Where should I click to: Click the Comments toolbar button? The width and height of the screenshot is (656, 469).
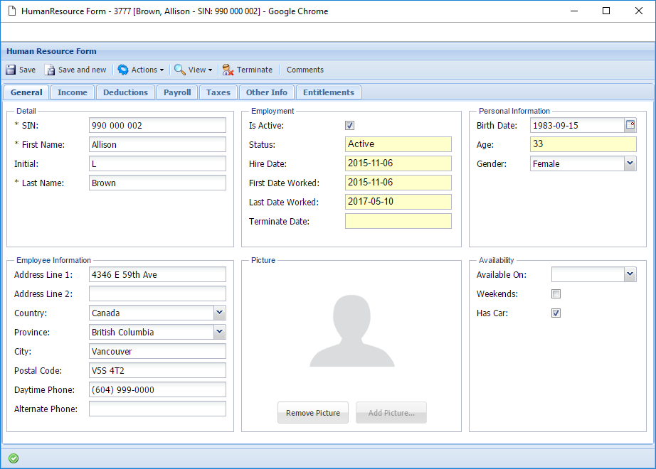(305, 70)
